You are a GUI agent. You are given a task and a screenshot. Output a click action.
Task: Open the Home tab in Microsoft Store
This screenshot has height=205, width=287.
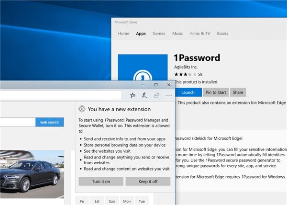coord(123,34)
